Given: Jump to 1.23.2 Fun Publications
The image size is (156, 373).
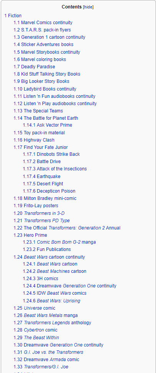Looking at the screenshot, I should point(47,249).
